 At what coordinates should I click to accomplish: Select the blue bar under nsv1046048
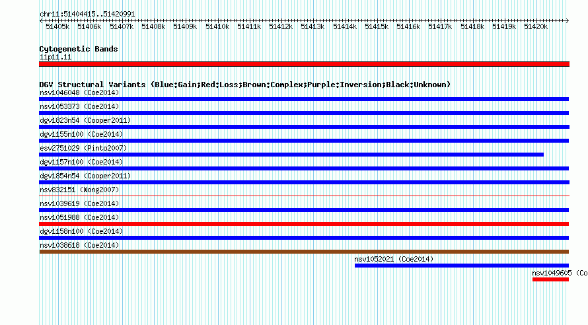(304, 99)
